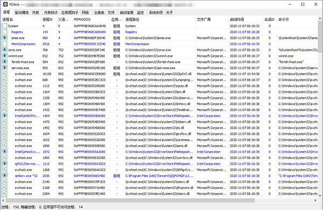Click the YDArk app icon in title bar

point(5,4)
